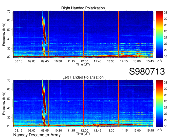The height and width of the screenshot is (138, 170).
Task: Click Time (UT) label under Right Handed plot
Action: tap(83, 64)
